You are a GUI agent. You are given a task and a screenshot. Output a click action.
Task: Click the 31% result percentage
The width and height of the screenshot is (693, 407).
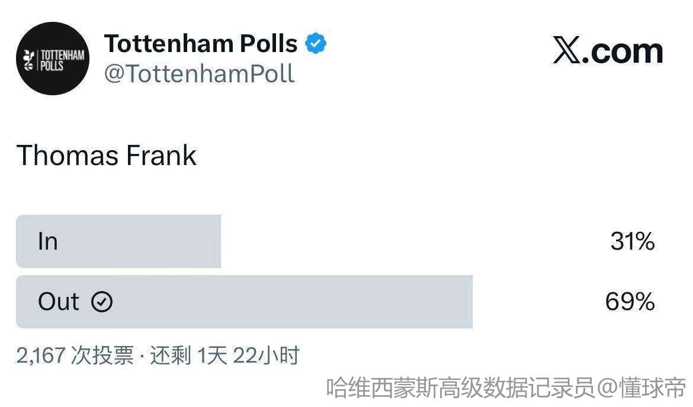(632, 241)
